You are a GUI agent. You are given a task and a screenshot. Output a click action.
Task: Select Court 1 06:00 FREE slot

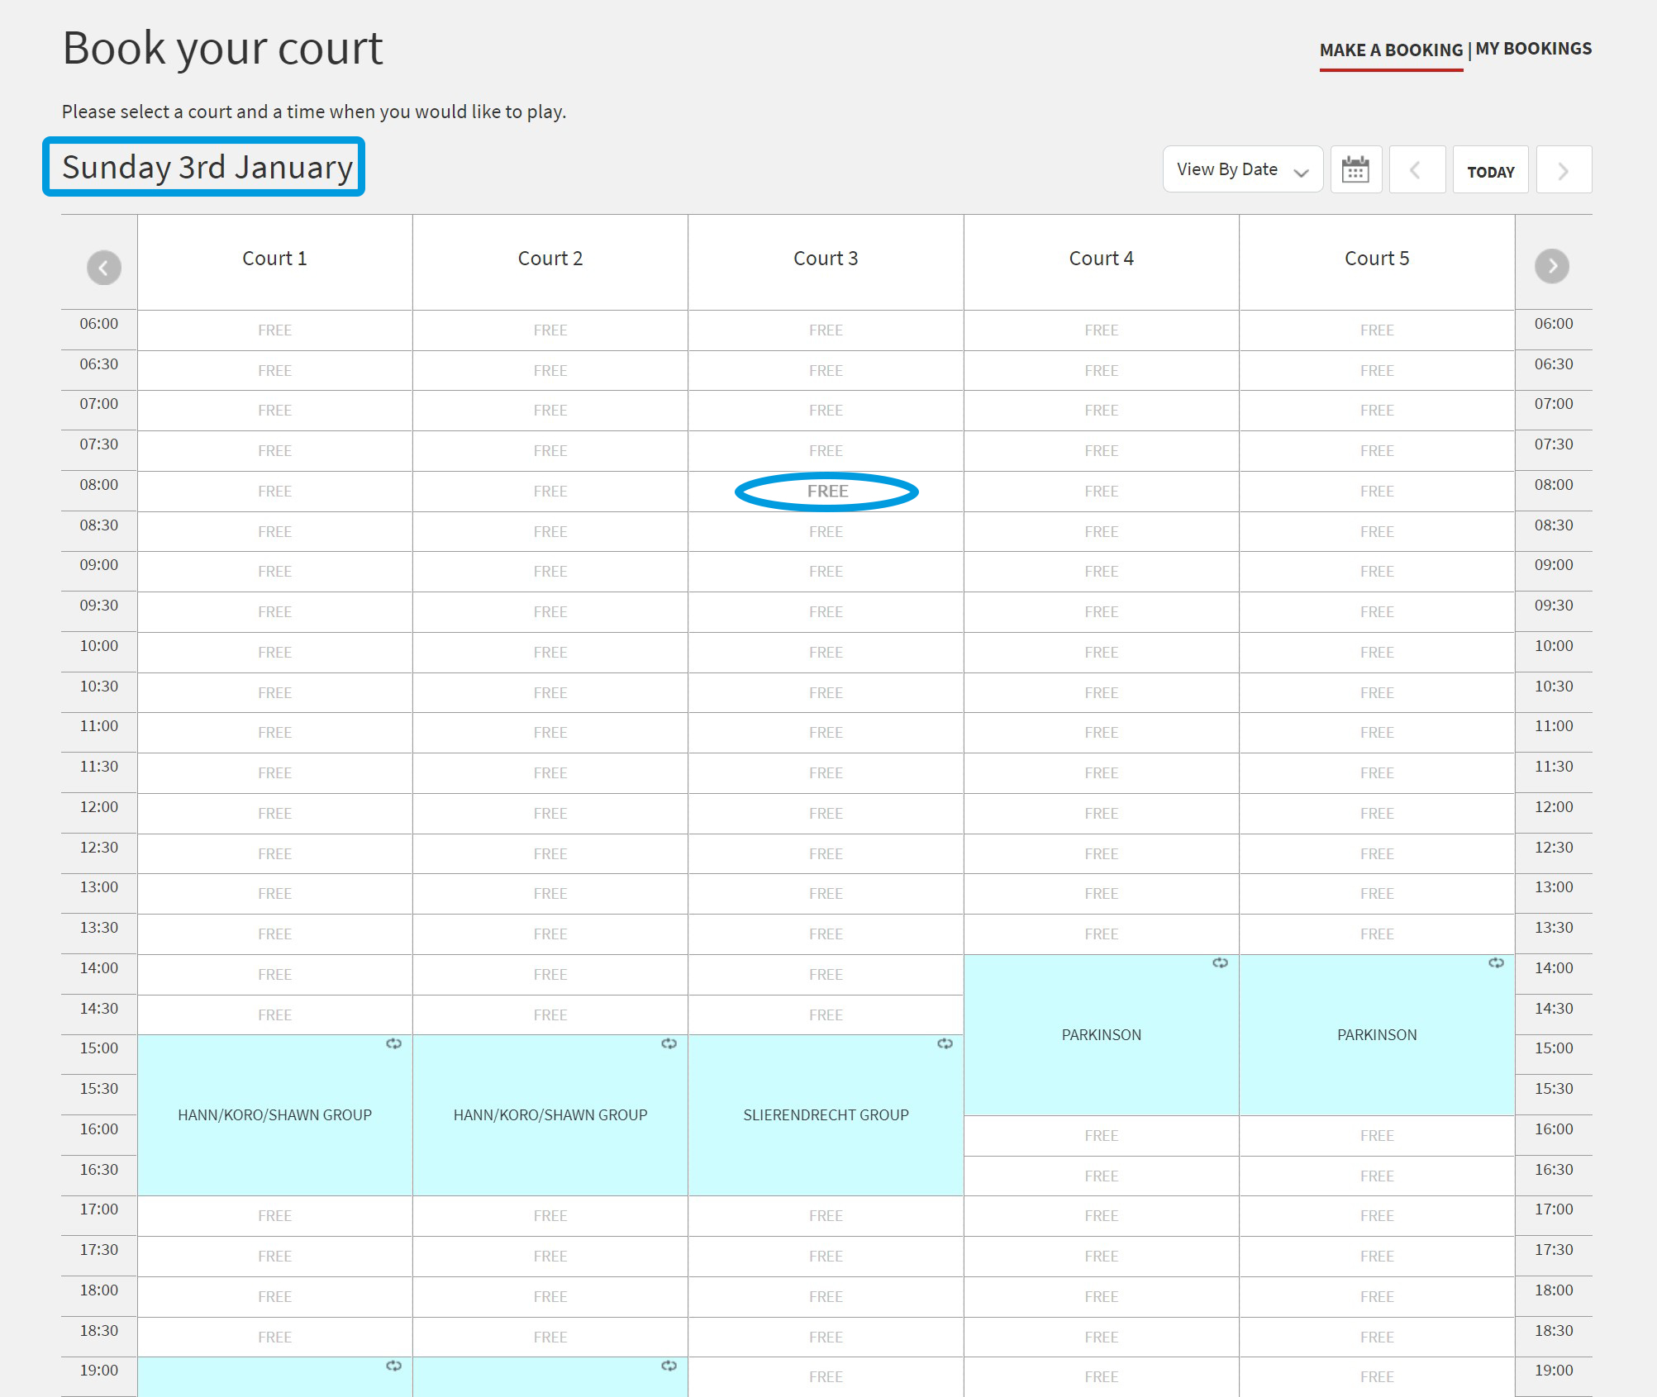pyautogui.click(x=274, y=330)
